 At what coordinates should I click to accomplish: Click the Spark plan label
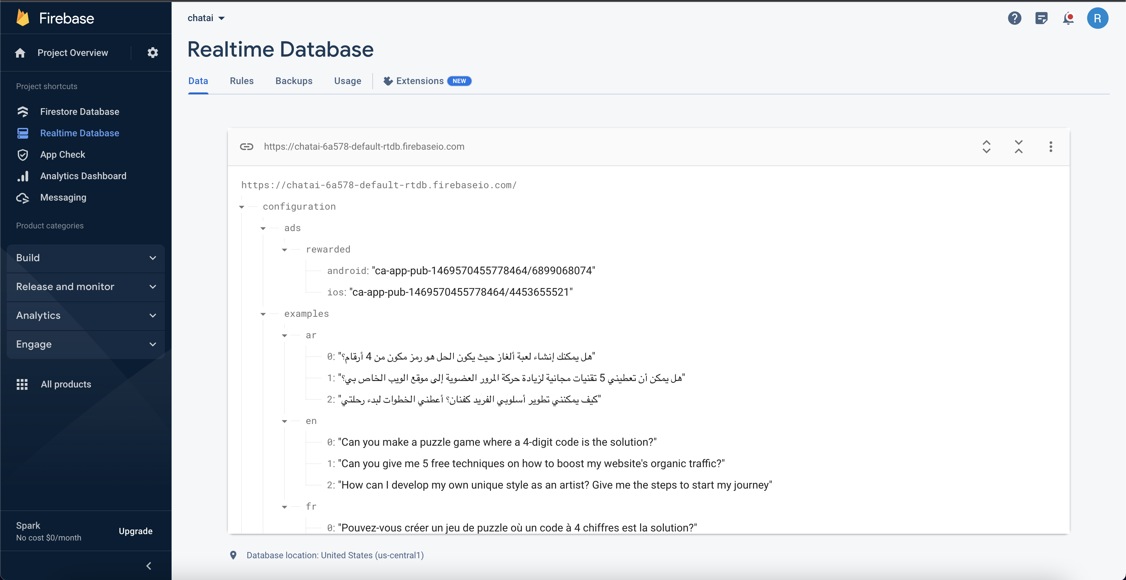28,525
